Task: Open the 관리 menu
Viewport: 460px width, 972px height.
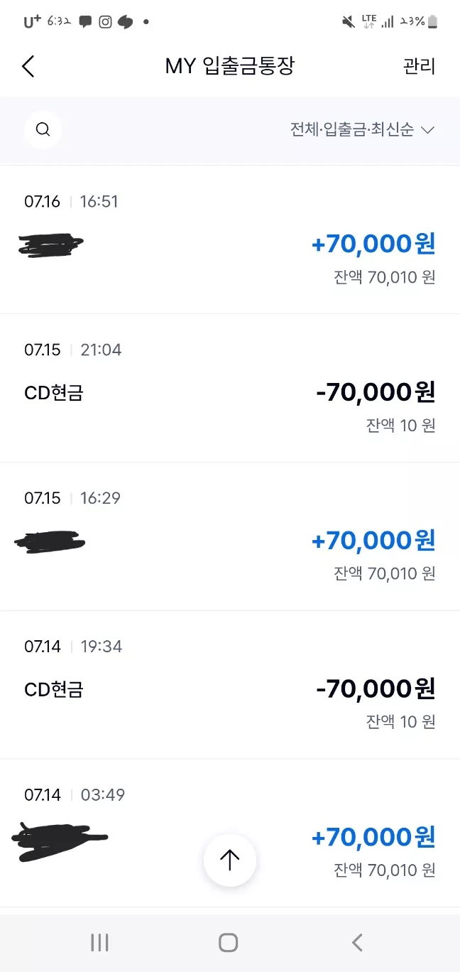Action: coord(419,66)
